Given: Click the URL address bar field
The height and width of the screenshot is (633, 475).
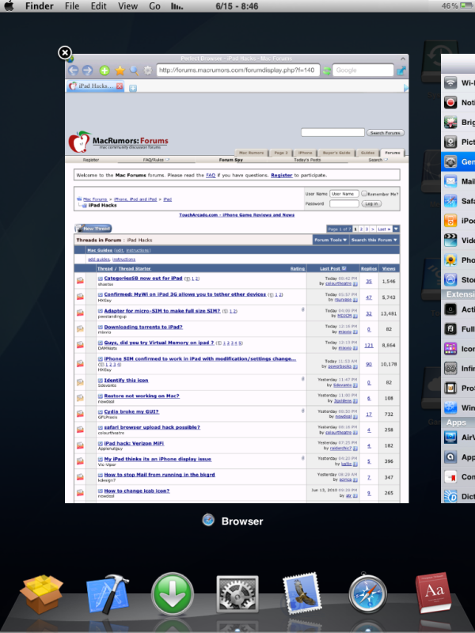Looking at the screenshot, I should 237,70.
